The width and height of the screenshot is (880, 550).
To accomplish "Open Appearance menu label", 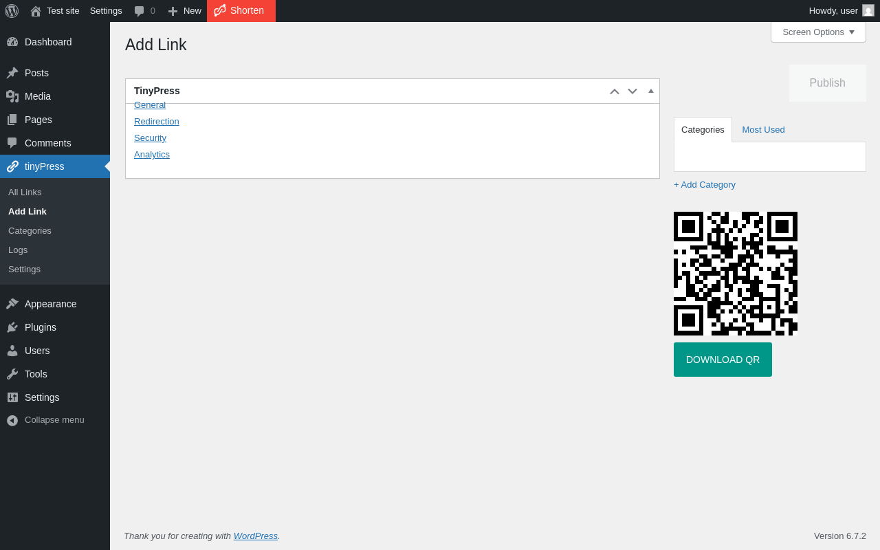I will (51, 304).
